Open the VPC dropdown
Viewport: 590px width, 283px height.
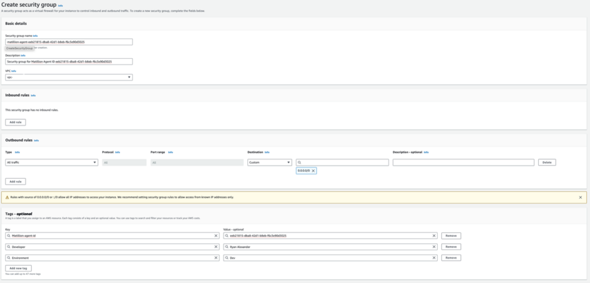coord(69,77)
